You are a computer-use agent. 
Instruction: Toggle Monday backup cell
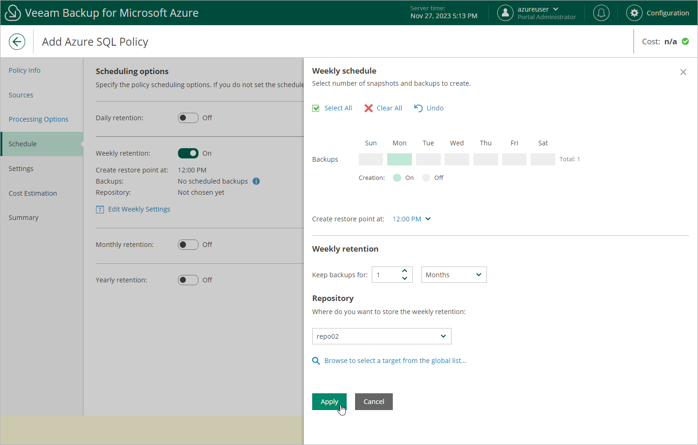(x=399, y=159)
